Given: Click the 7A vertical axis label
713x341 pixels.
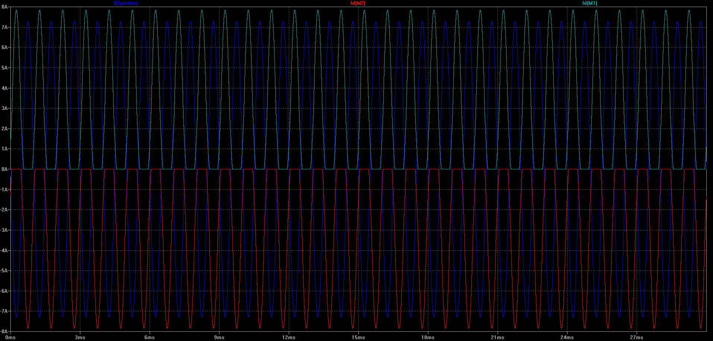Looking at the screenshot, I should (4, 27).
